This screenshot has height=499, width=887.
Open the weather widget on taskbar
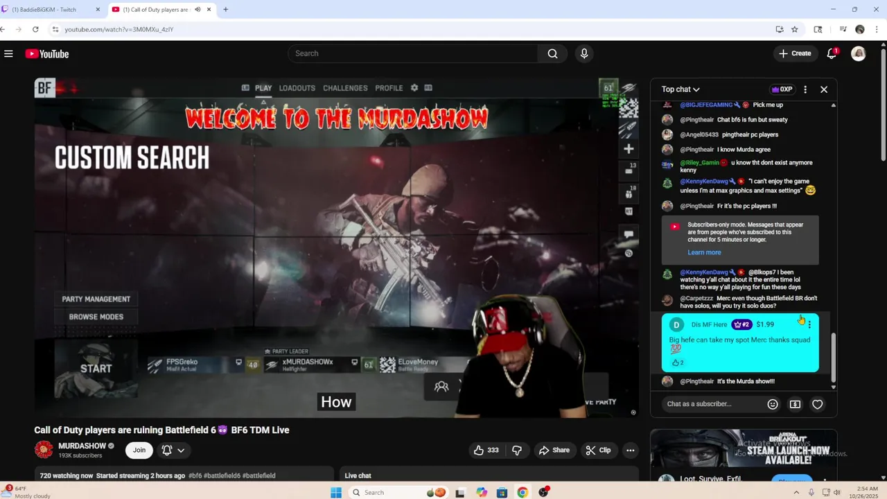pyautogui.click(x=28, y=492)
